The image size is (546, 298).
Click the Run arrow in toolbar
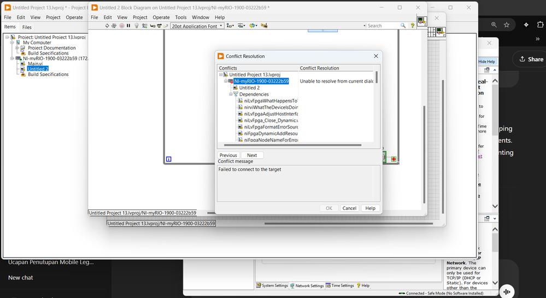[x=108, y=26]
